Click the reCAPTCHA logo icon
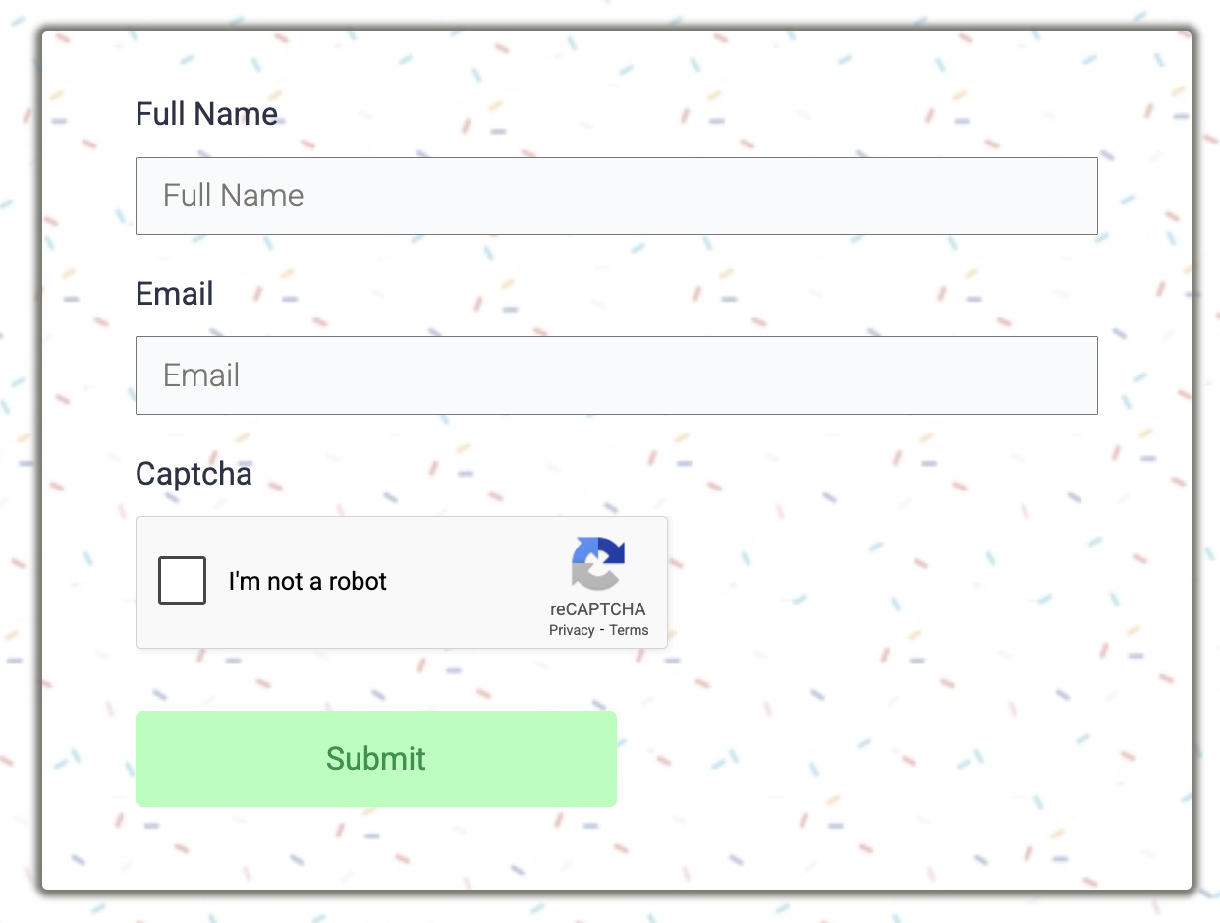 pos(598,563)
